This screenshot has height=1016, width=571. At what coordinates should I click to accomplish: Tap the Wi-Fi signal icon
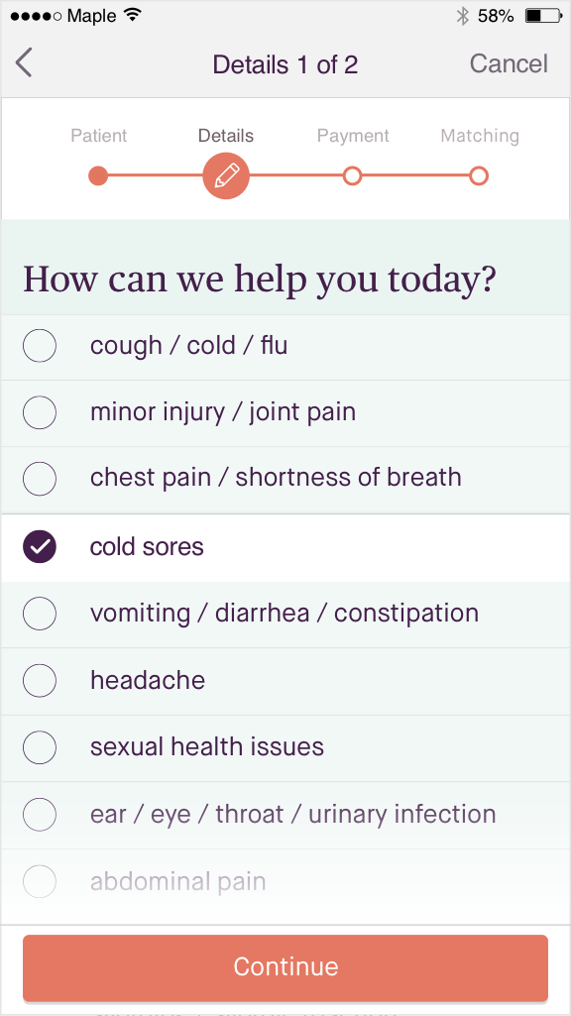(132, 16)
